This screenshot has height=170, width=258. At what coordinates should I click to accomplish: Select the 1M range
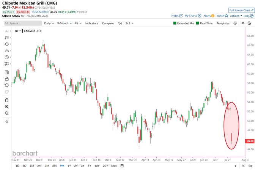pyautogui.click(x=32, y=166)
